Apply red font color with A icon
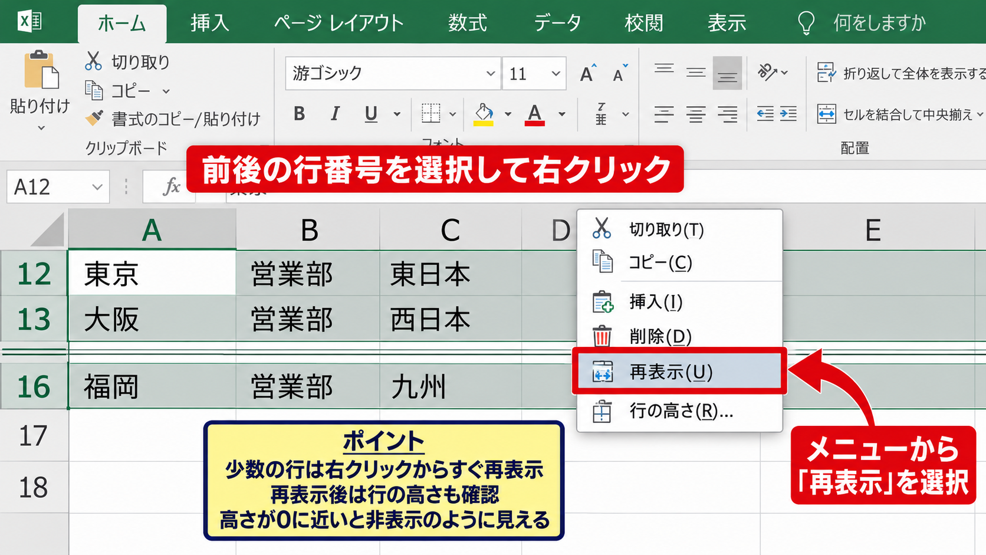Image resolution: width=986 pixels, height=555 pixels. click(535, 114)
